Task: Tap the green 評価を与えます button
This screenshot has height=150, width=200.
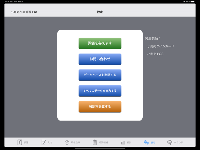Action: pyautogui.click(x=100, y=43)
